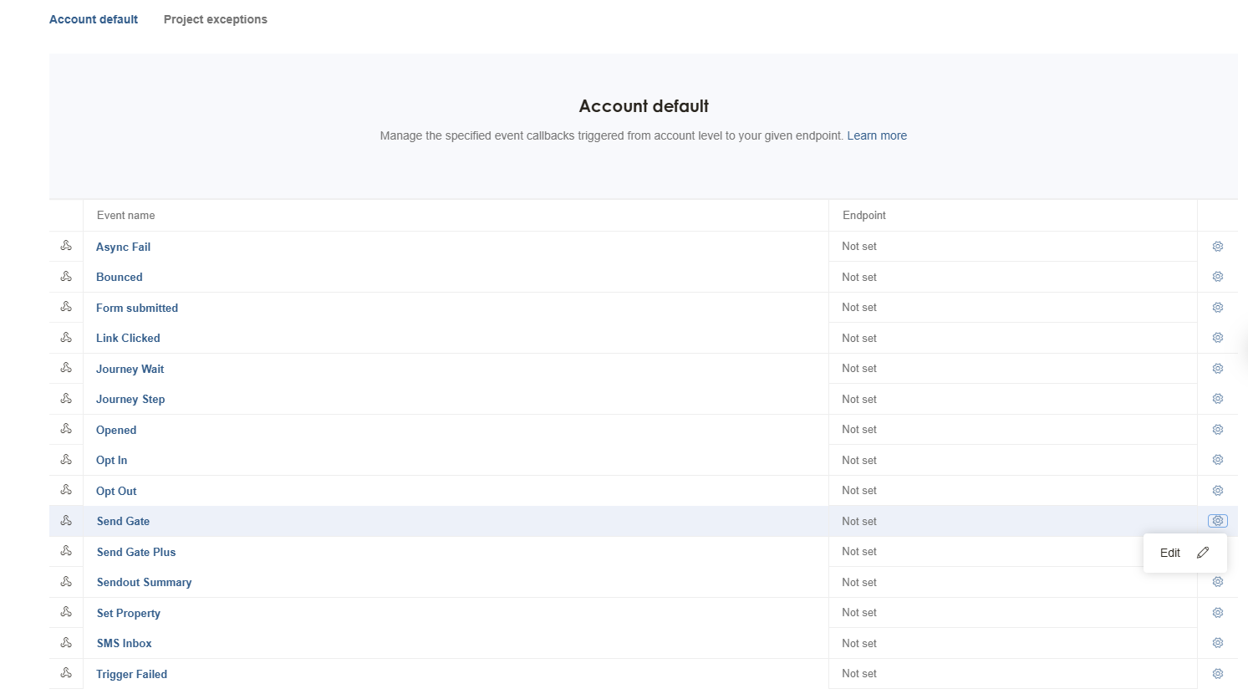
Task: Expand the gear dropdown for Journey Step
Action: [1217, 399]
